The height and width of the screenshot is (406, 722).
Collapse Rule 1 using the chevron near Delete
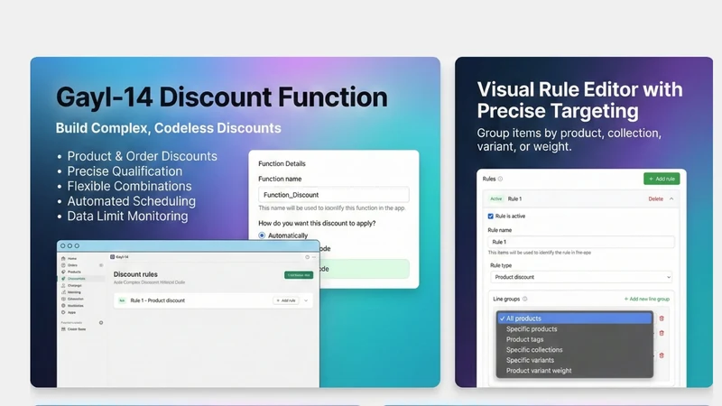(x=671, y=198)
